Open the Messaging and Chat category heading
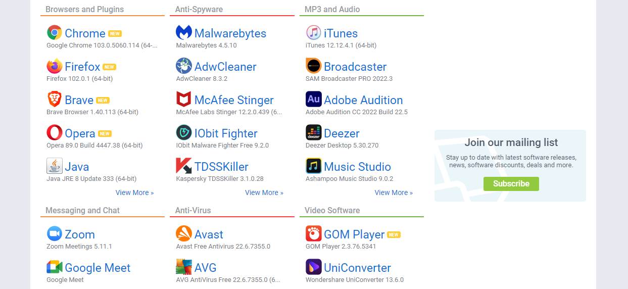Image resolution: width=628 pixels, height=289 pixels. [82, 210]
